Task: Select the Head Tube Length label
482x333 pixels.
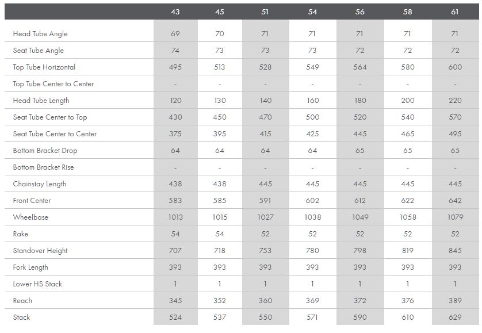Action: [41, 101]
